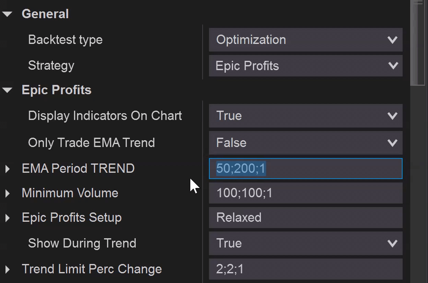This screenshot has height=283, width=428.
Task: Click the EMA Period TREND value field
Action: (305, 169)
